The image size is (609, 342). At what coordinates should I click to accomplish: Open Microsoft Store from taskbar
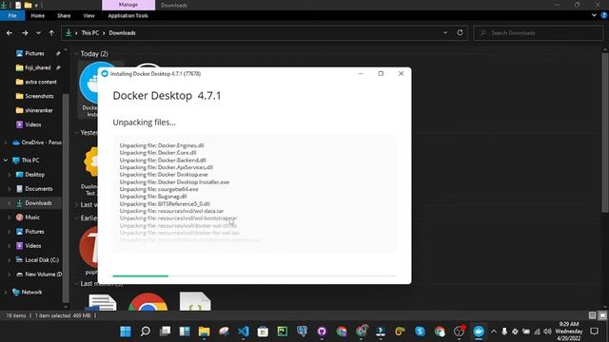[263, 332]
